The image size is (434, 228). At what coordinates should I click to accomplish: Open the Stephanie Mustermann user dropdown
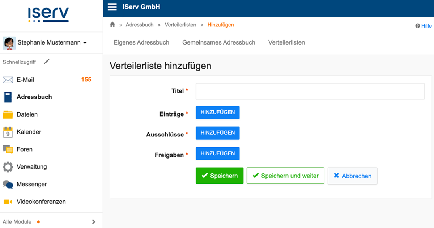coord(51,43)
